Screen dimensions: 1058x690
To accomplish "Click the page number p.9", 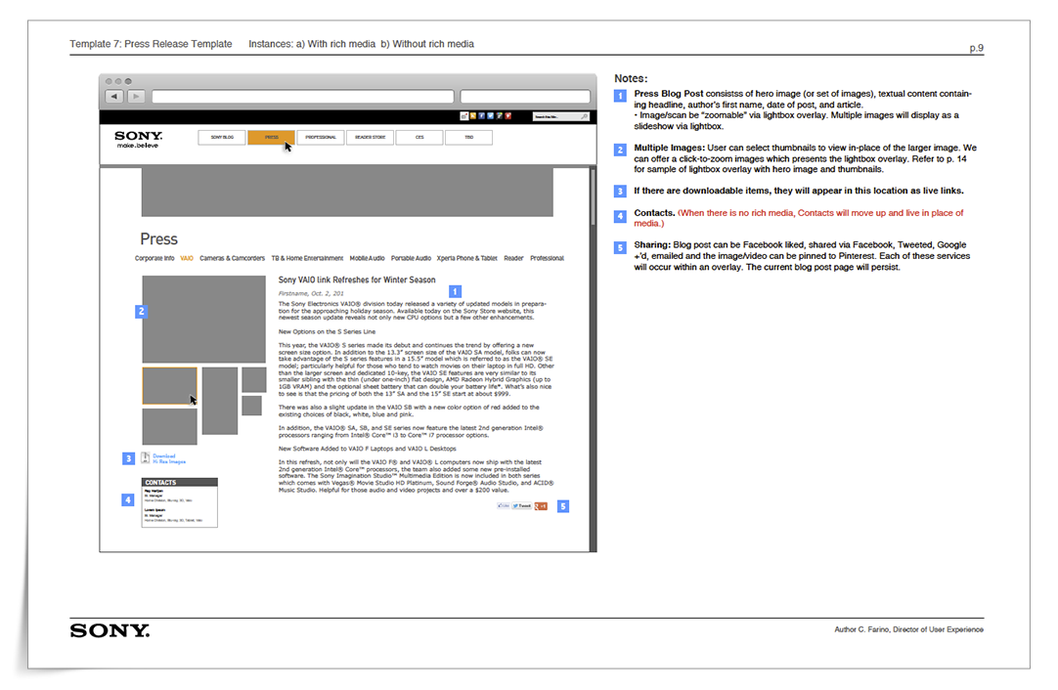I will [x=977, y=48].
